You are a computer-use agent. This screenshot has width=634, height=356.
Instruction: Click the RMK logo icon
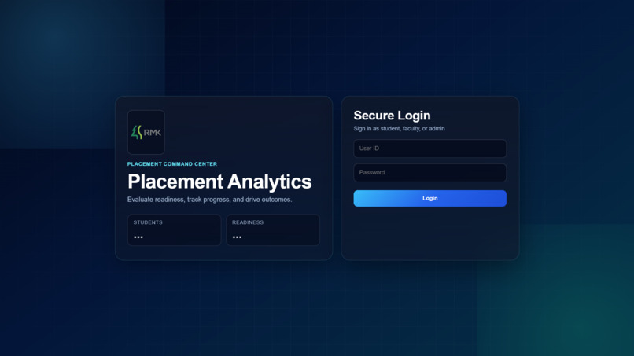[146, 132]
